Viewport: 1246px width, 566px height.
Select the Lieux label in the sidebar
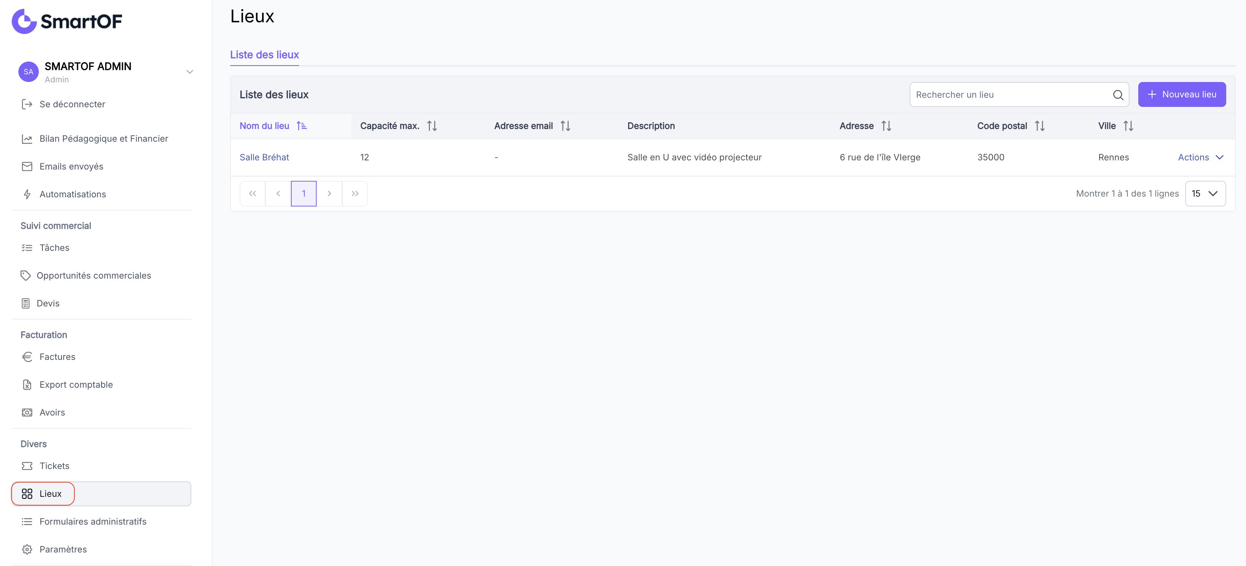(50, 494)
